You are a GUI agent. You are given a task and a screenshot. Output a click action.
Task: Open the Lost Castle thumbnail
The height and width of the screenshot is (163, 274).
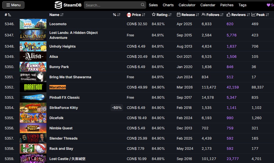coord(33,159)
